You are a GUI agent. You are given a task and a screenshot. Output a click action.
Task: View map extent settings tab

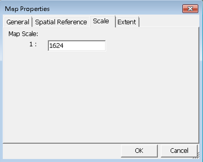(x=127, y=22)
